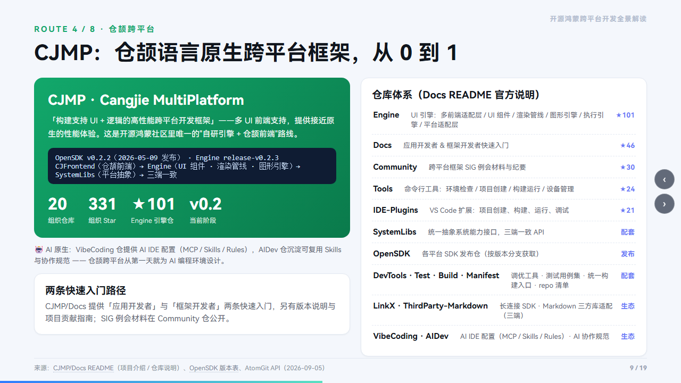Select the Docs repository name

383,145
